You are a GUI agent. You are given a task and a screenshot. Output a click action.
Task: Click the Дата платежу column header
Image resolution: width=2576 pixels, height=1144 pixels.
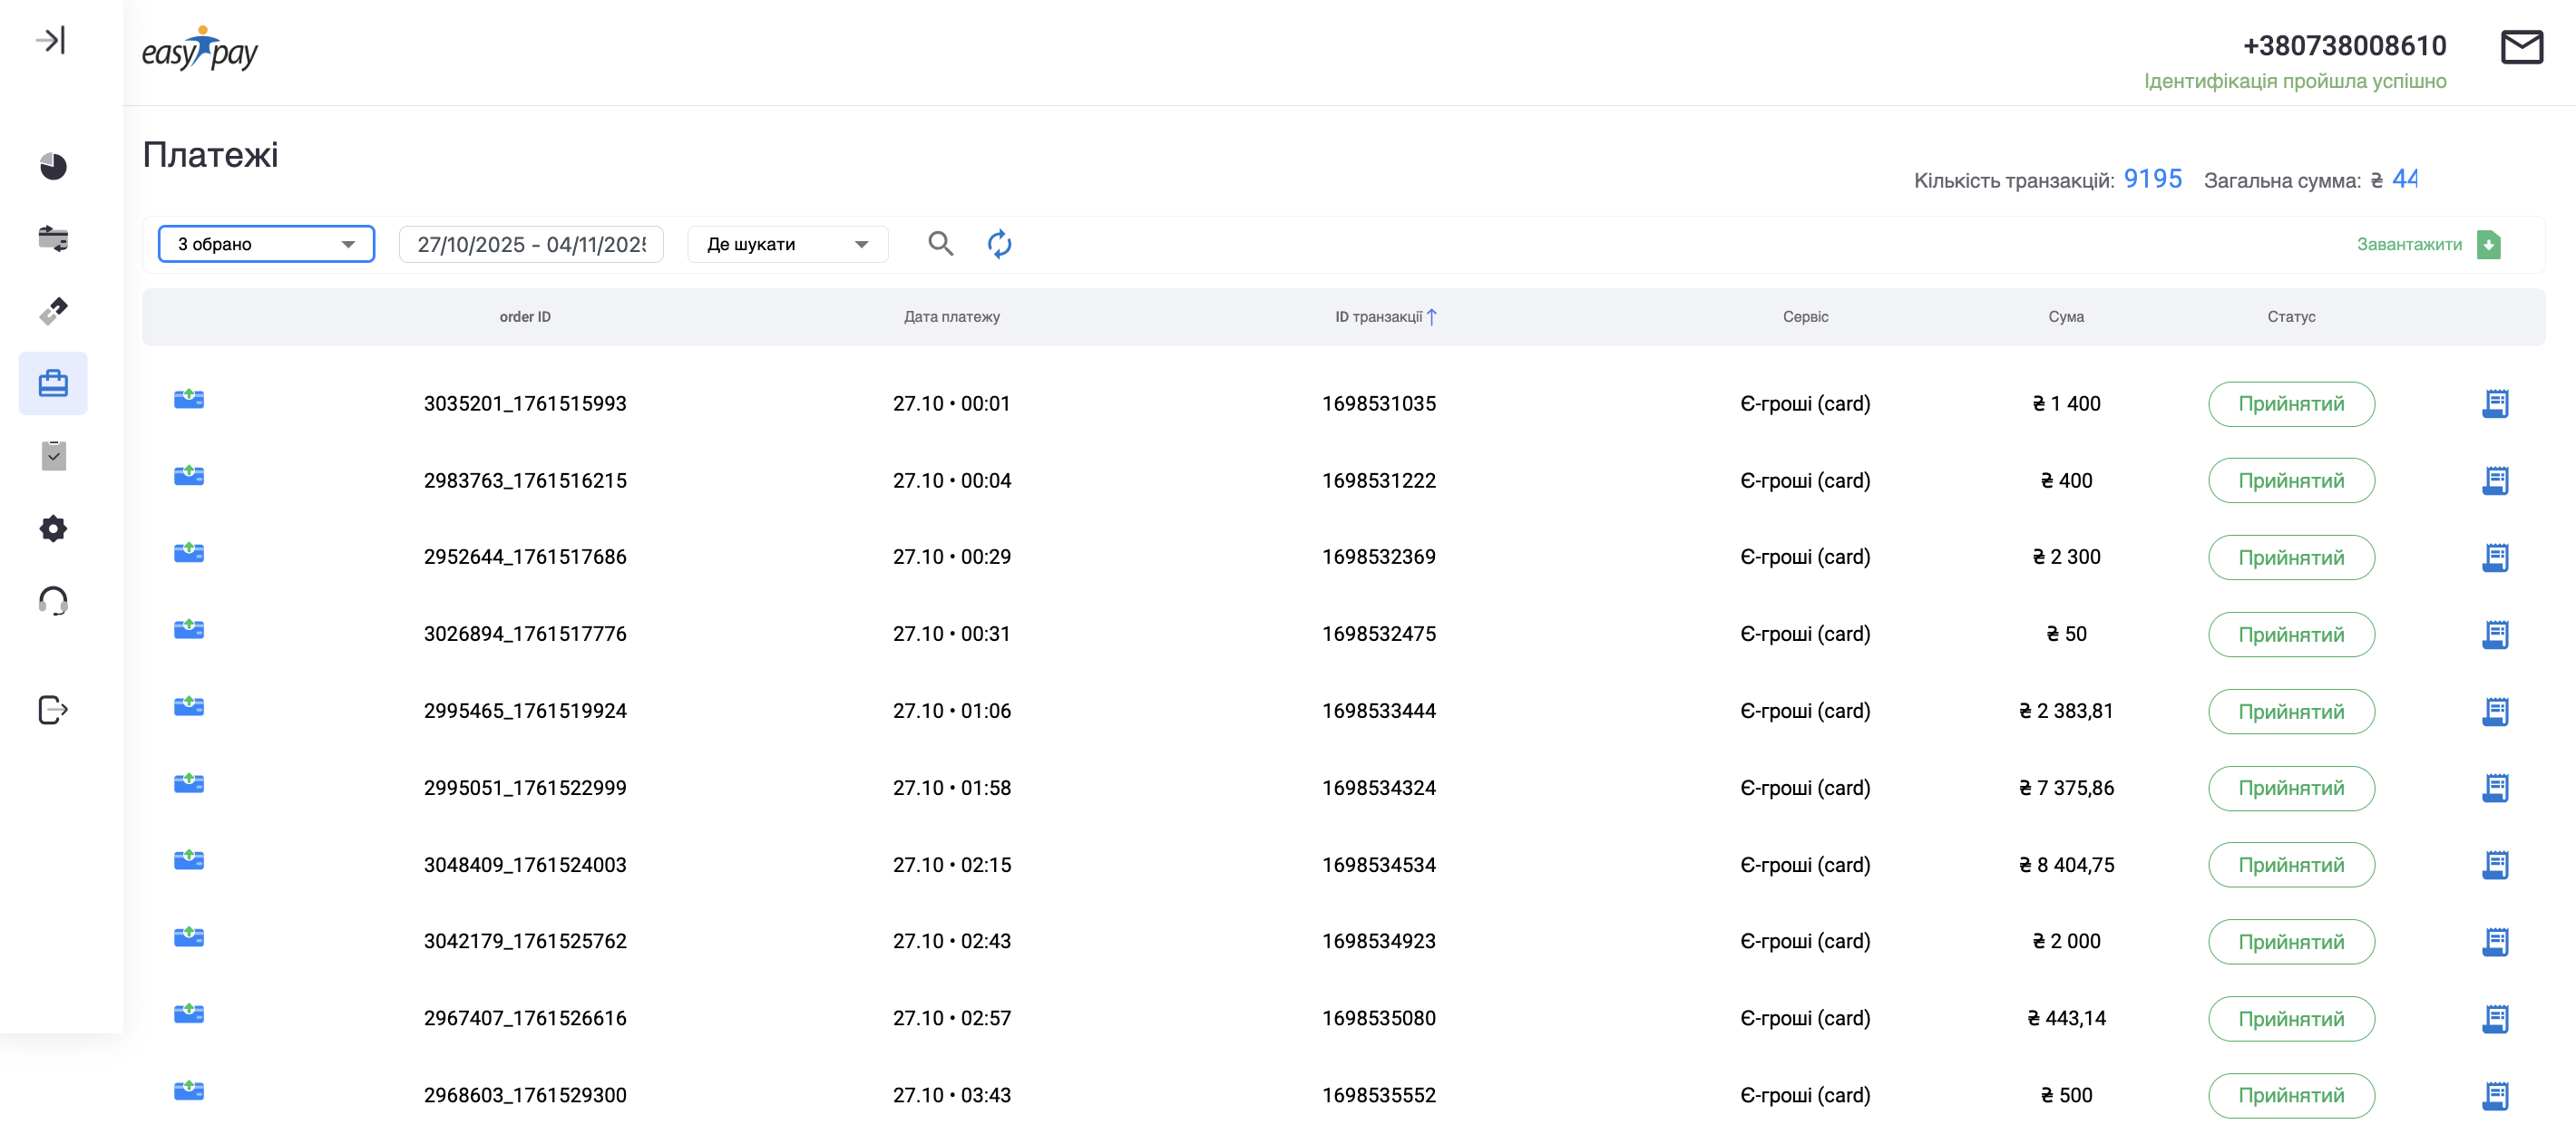click(x=951, y=316)
